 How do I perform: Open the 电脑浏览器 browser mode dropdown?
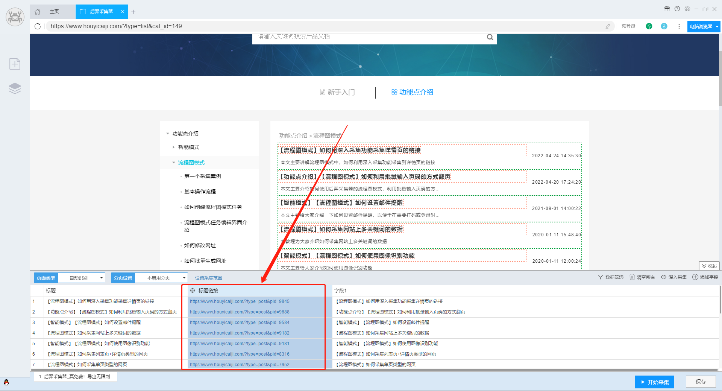pos(703,26)
